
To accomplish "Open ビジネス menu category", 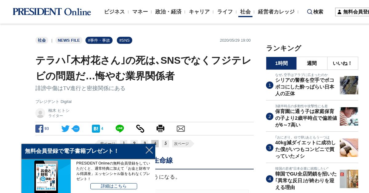I will [x=114, y=12].
